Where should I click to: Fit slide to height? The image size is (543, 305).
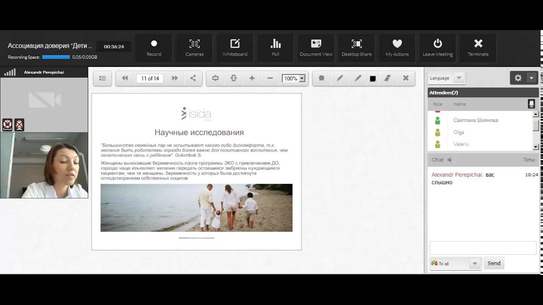233,78
